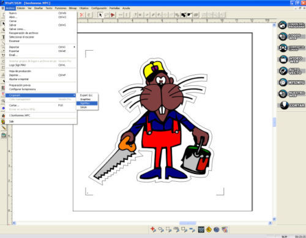Click the NUESTRO WEB sidebar button
The image size is (306, 238).
coord(291,94)
